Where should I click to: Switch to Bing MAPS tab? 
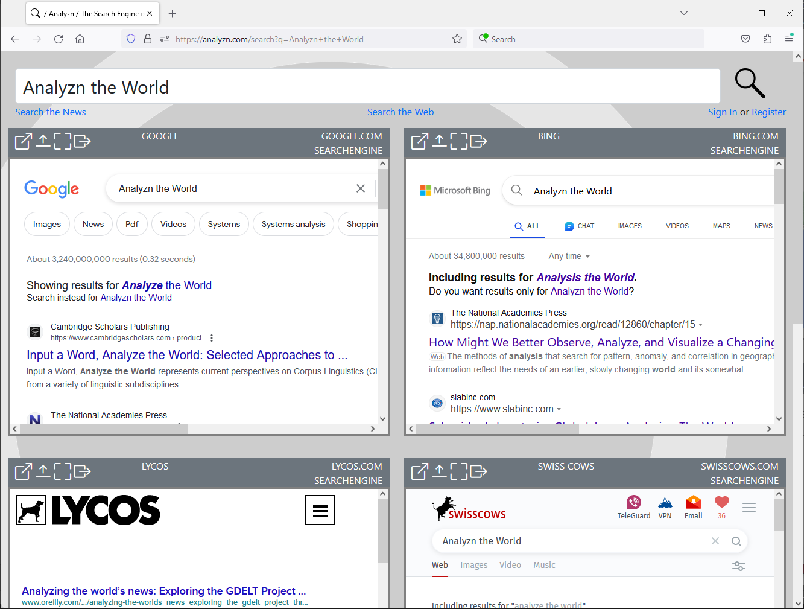(x=721, y=226)
